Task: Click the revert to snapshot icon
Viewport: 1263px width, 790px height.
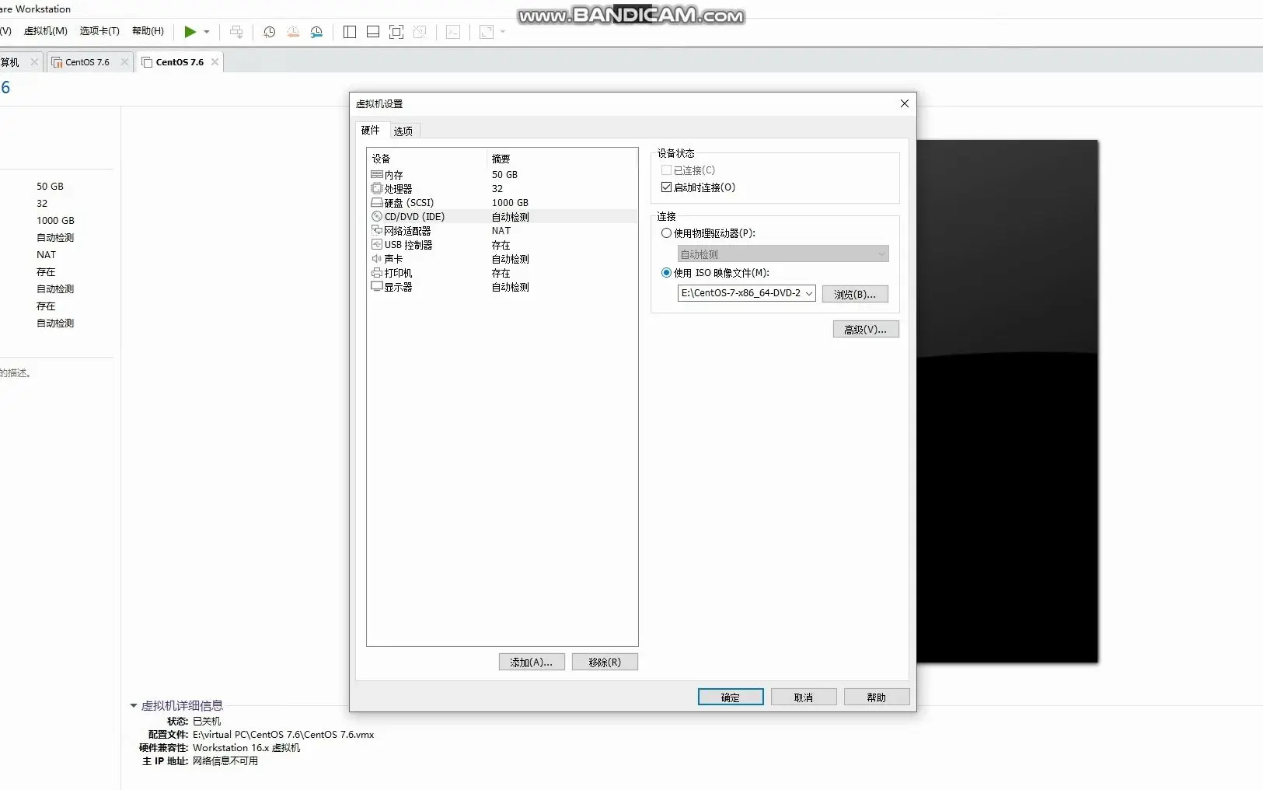Action: click(293, 32)
